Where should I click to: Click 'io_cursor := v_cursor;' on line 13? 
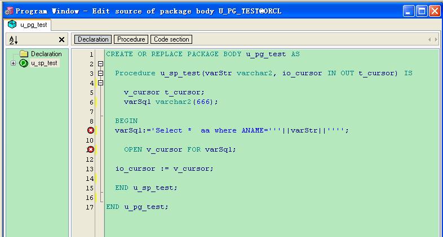(165, 168)
